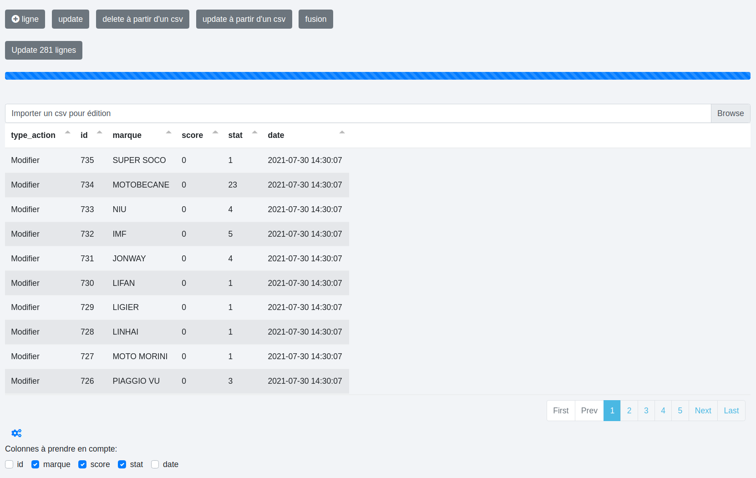Click the blue striped progress bar

[x=377, y=76]
